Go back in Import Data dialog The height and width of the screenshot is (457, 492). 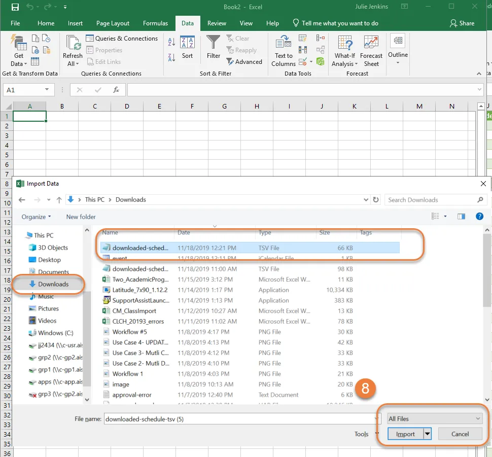click(22, 200)
